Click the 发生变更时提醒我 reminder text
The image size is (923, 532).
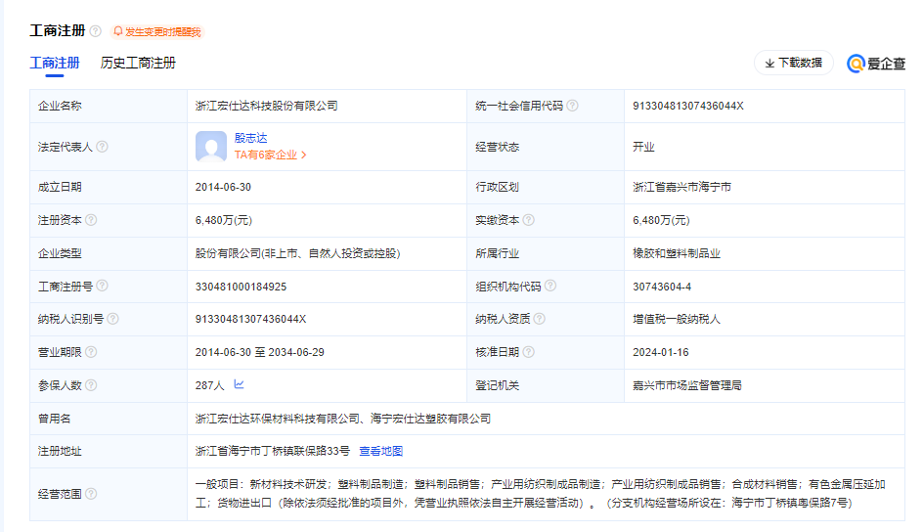click(x=163, y=31)
